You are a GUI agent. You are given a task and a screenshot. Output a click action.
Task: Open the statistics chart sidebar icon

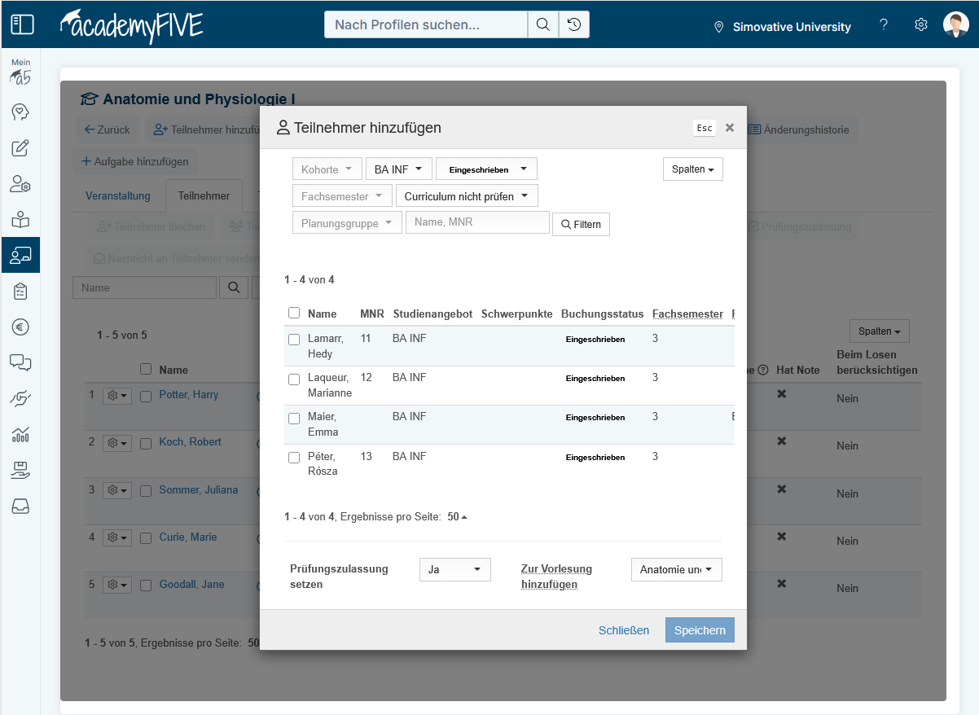coord(20,434)
